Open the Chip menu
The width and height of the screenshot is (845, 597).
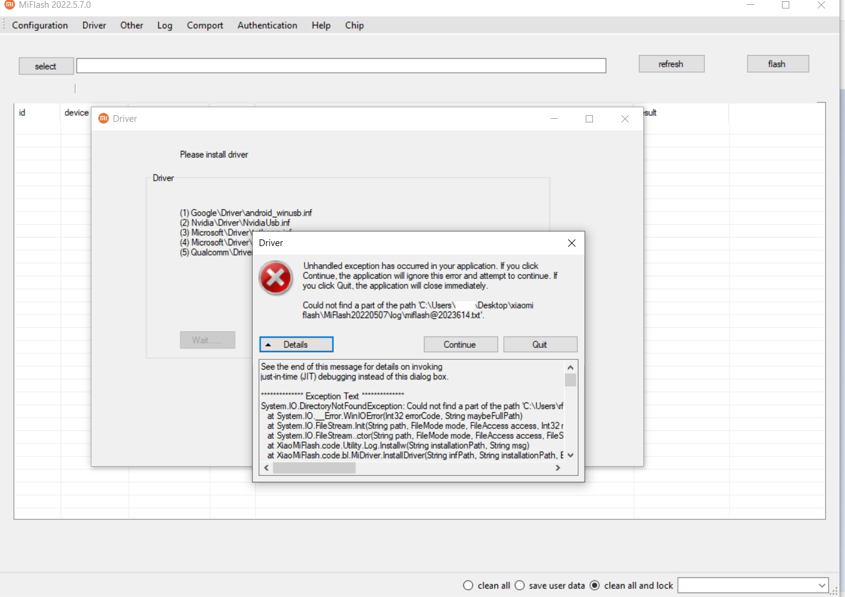pyautogui.click(x=354, y=25)
